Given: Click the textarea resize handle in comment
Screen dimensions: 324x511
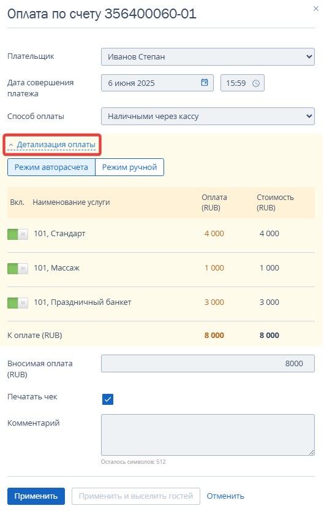Looking at the screenshot, I should 311,452.
